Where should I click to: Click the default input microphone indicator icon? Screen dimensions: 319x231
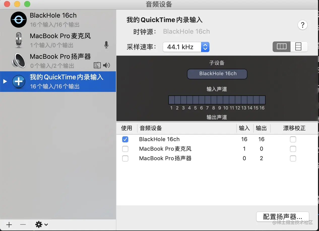point(106,45)
